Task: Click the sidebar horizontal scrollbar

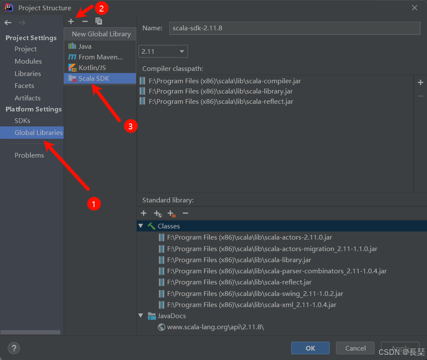Action: click(x=30, y=332)
